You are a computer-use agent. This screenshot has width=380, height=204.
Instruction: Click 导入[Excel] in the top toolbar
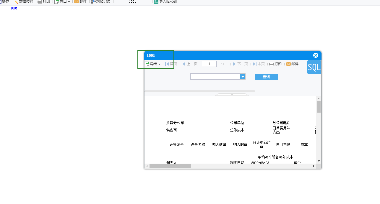coord(165,1)
